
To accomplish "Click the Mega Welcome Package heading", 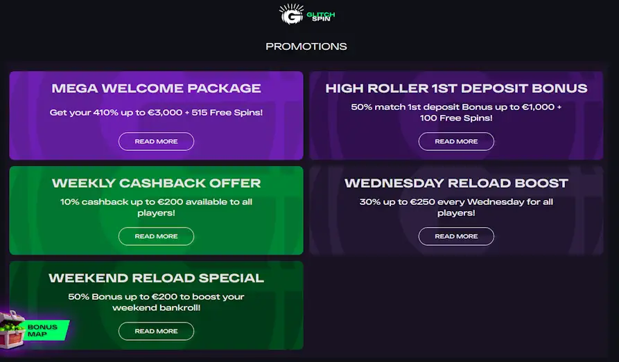I will (157, 89).
